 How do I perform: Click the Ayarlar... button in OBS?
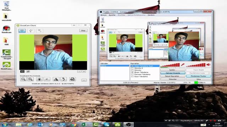coord(173,70)
